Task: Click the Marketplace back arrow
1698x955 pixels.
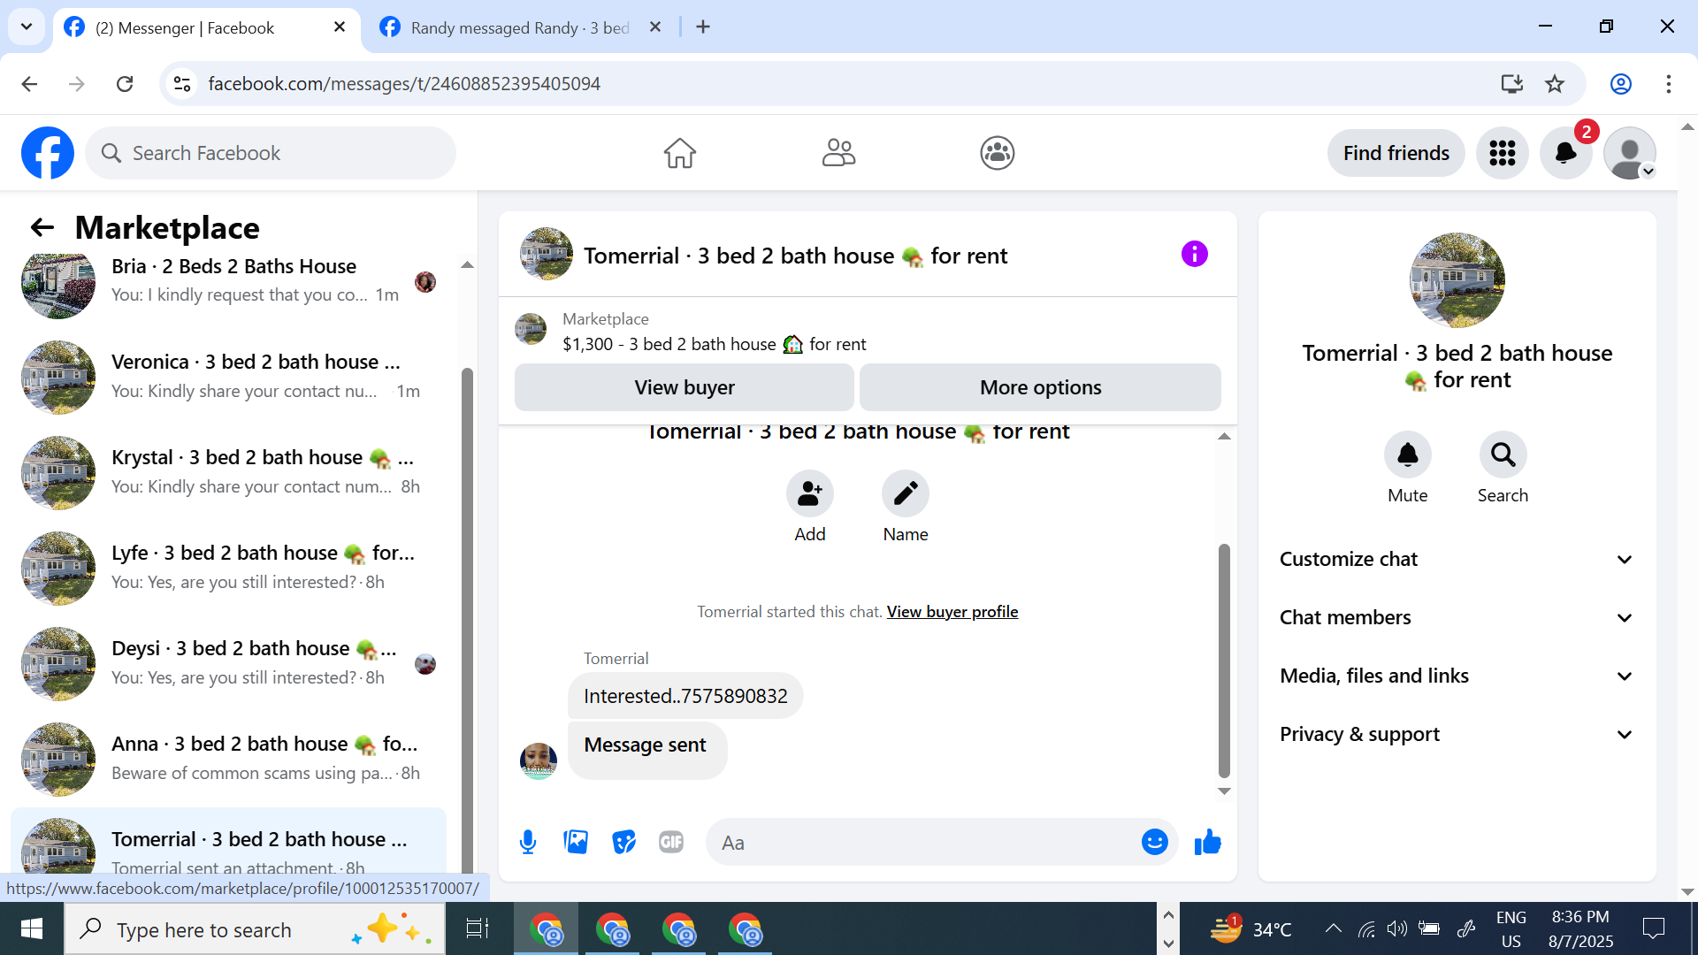Action: tap(42, 228)
